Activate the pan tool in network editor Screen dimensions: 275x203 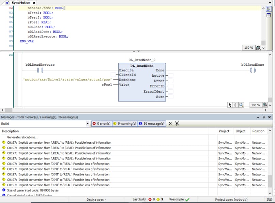235,105
